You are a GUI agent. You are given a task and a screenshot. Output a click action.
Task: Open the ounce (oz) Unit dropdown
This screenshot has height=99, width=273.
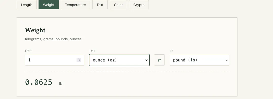(x=119, y=60)
